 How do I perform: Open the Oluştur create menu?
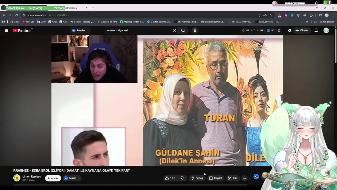click(302, 30)
